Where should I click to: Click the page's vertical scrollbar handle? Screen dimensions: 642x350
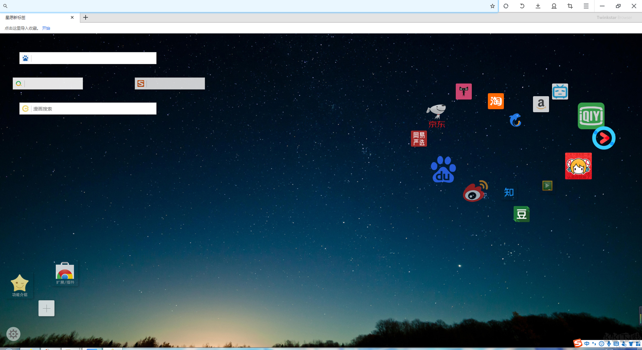tap(640, 316)
